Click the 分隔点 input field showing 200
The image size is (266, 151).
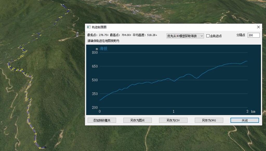(x=254, y=35)
